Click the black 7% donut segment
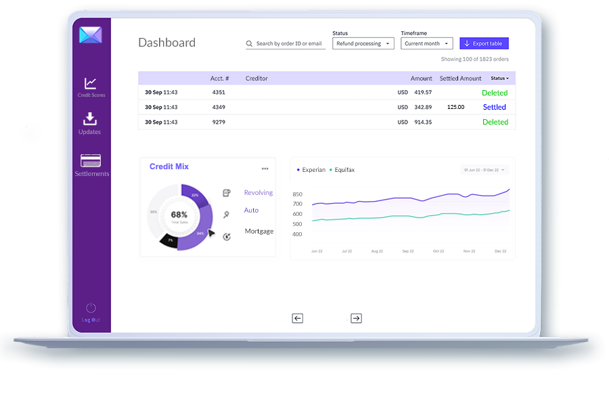This screenshot has width=609, height=398. [x=169, y=240]
